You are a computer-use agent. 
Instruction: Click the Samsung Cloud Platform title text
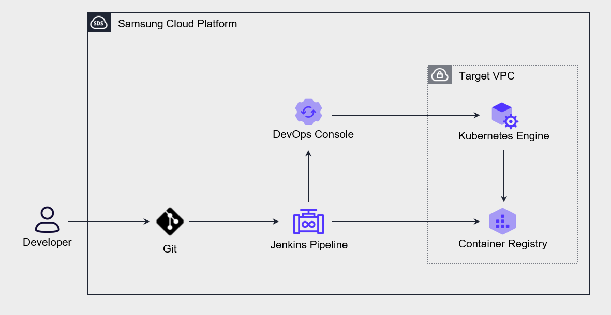click(x=177, y=24)
